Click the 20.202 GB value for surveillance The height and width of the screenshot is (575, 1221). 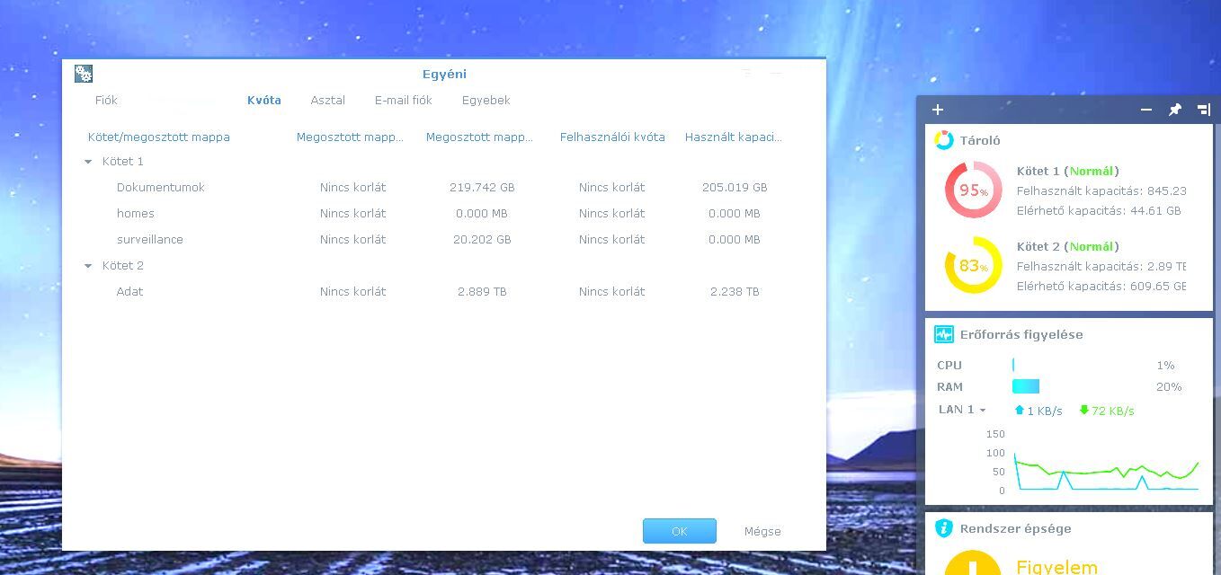click(x=483, y=240)
